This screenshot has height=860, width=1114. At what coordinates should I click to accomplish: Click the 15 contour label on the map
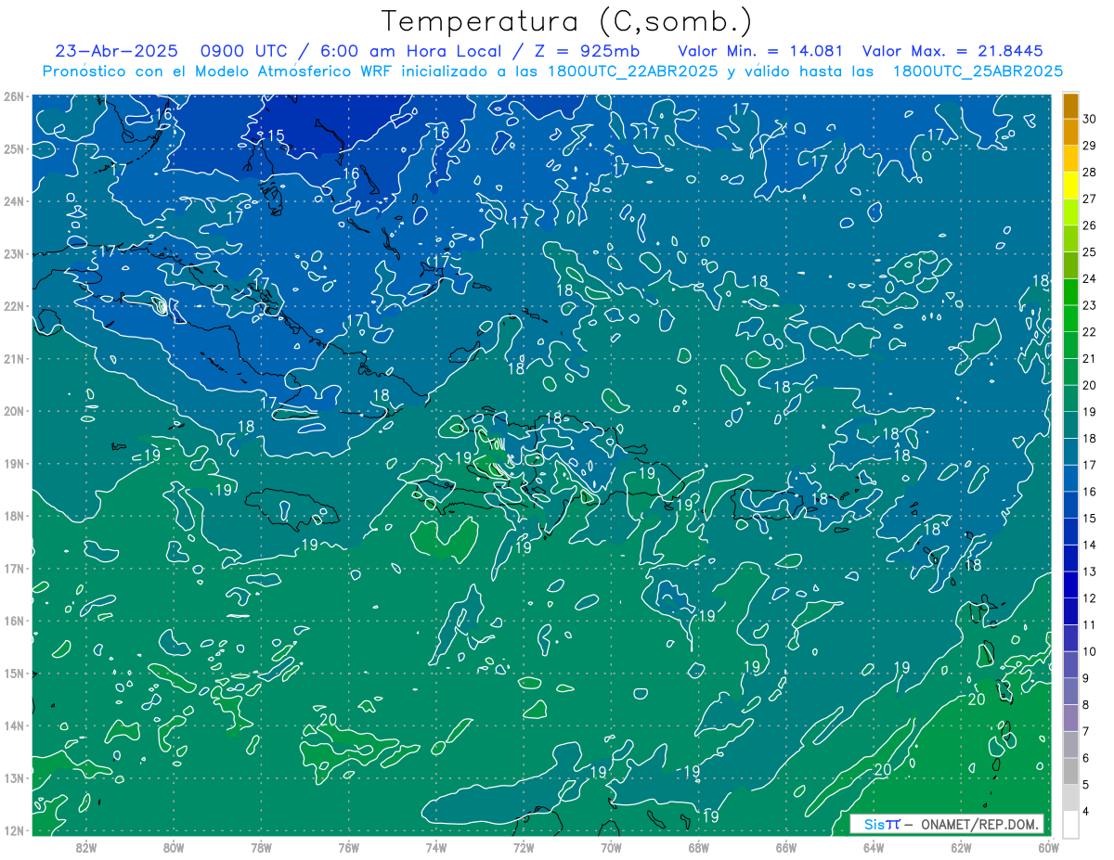(x=276, y=136)
